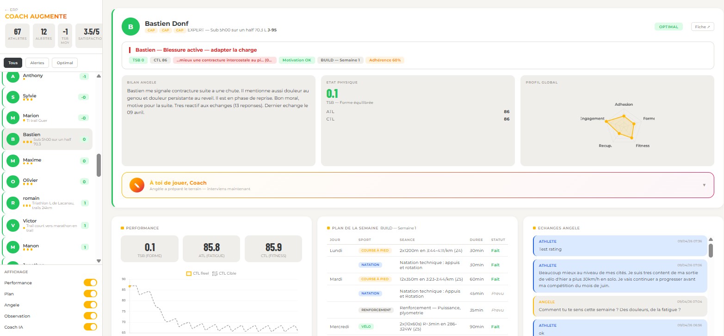Toggle the Performance display switch off
Viewport: 724px width, 336px height.
click(90, 282)
